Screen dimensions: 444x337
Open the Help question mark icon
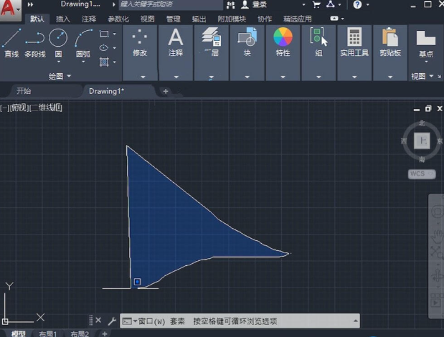pos(357,4)
